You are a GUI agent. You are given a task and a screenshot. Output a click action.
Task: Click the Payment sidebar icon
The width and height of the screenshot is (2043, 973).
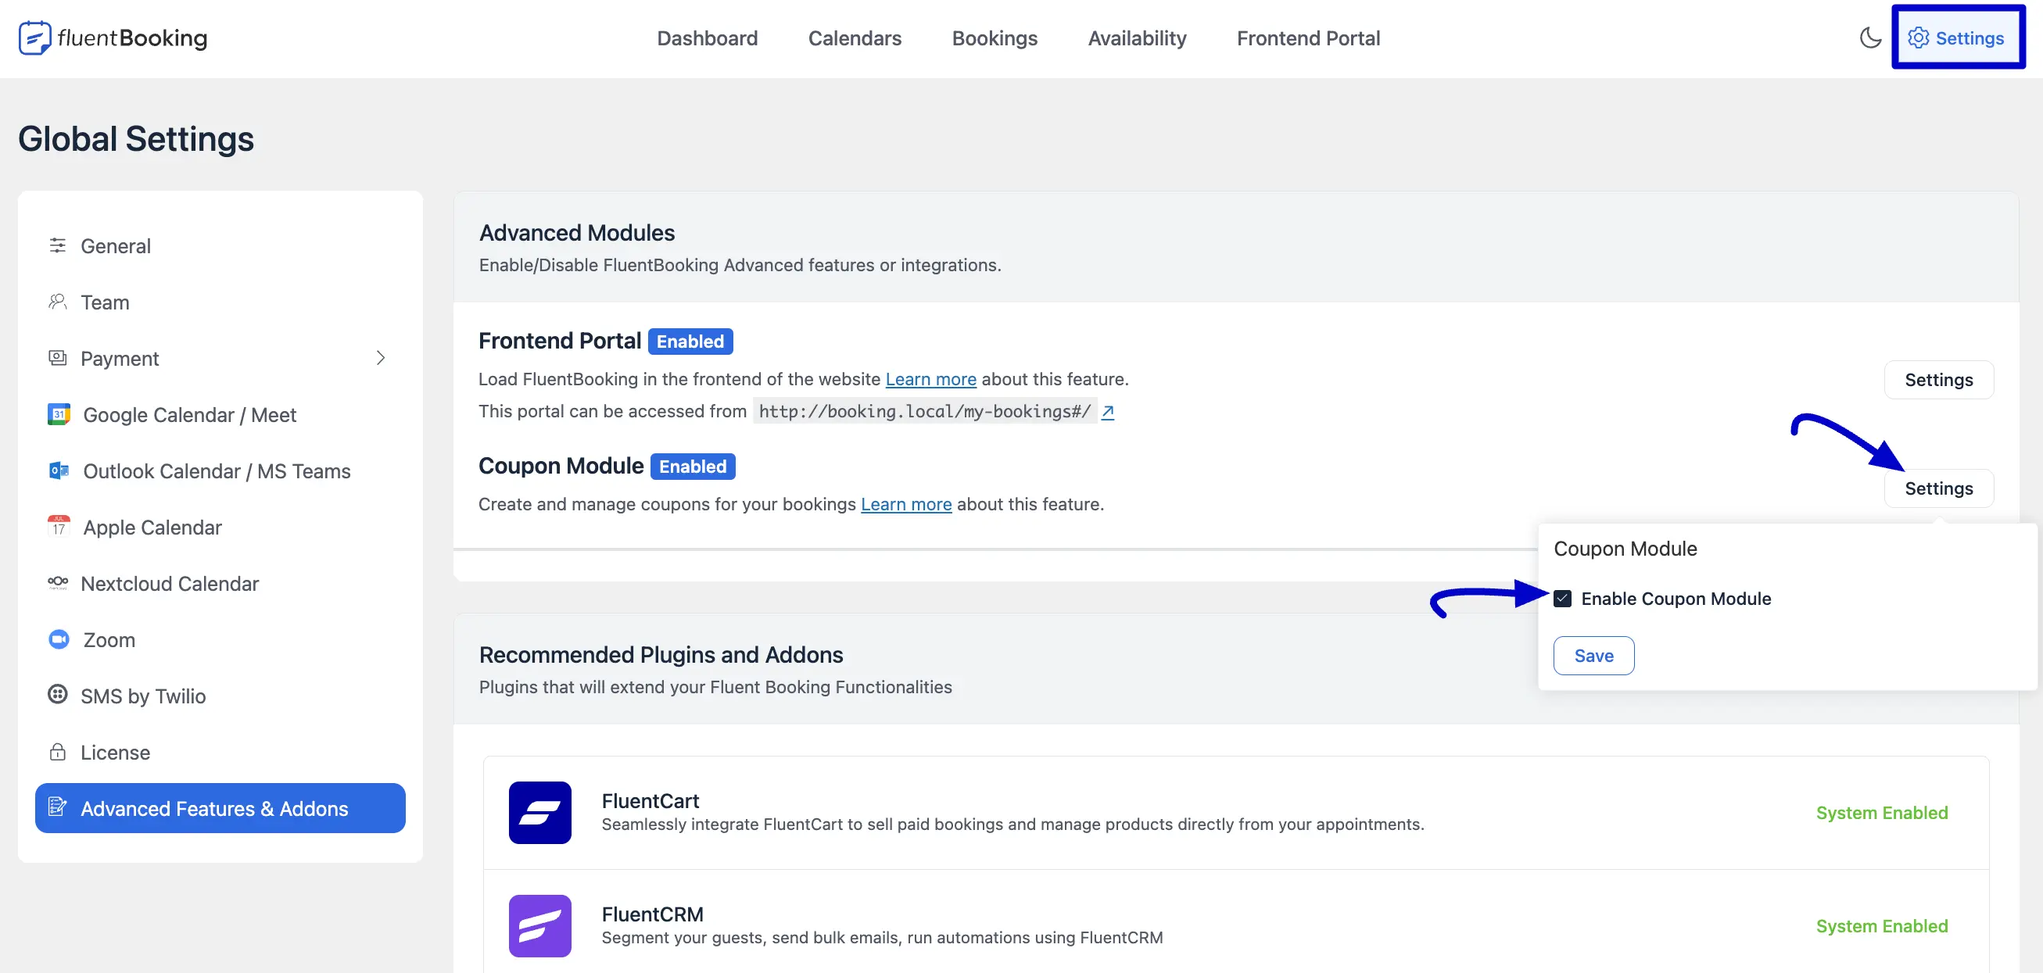[x=58, y=358]
